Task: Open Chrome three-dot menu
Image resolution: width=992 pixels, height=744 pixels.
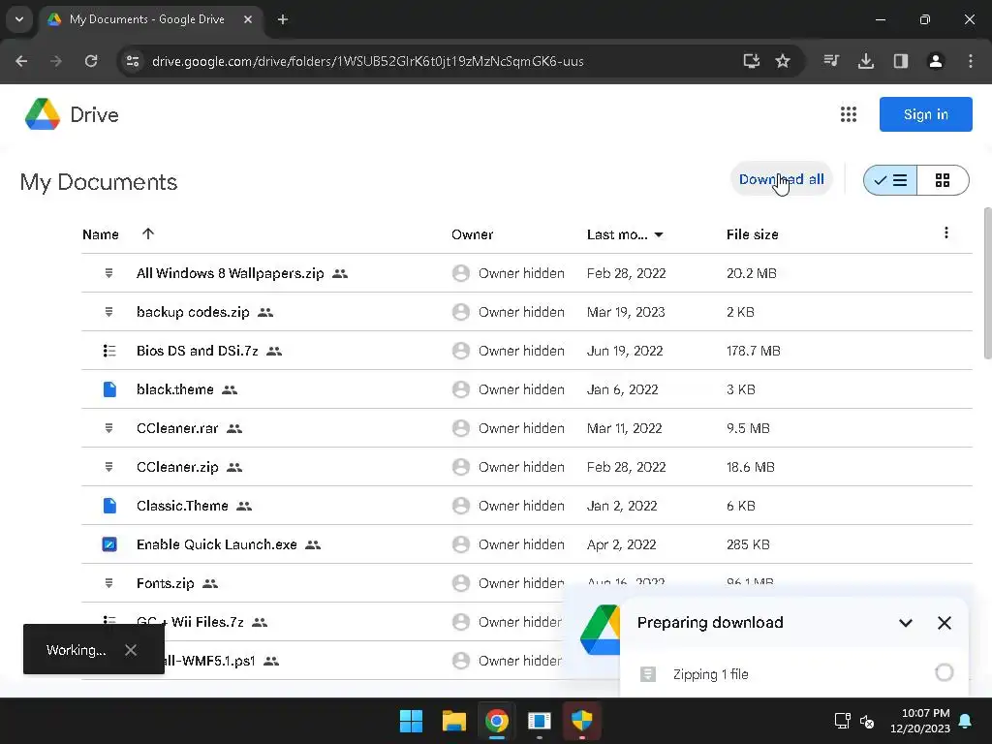Action: click(971, 61)
